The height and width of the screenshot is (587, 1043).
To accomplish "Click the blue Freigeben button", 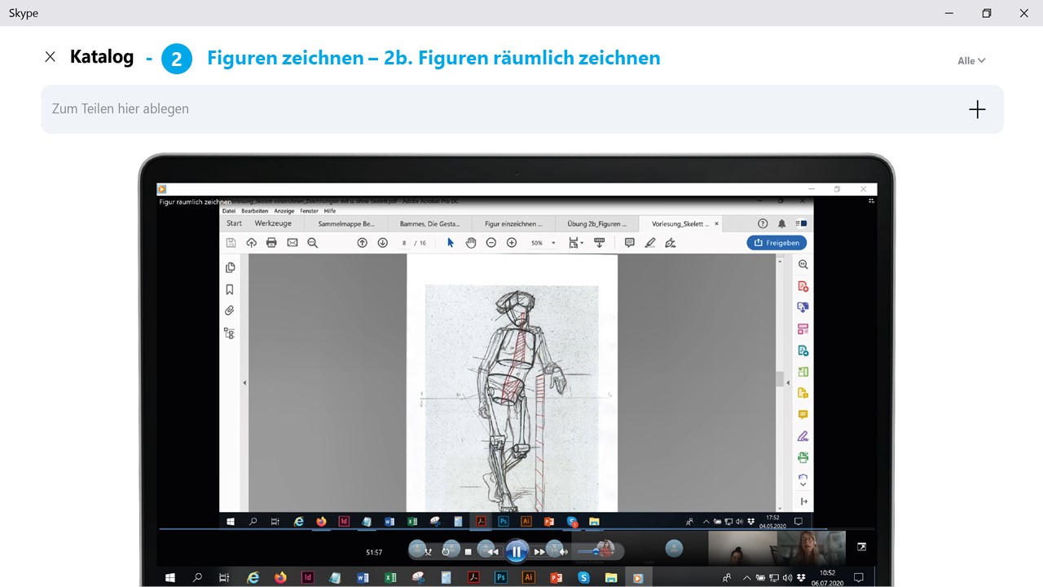I will [x=777, y=243].
